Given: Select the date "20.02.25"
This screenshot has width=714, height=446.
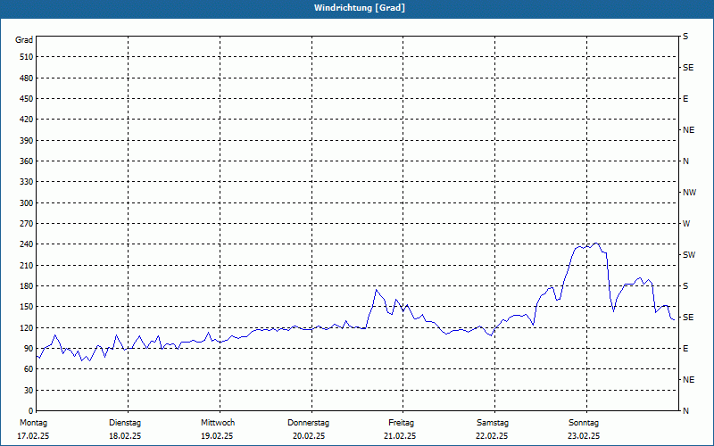Looking at the screenshot, I should coord(309,436).
